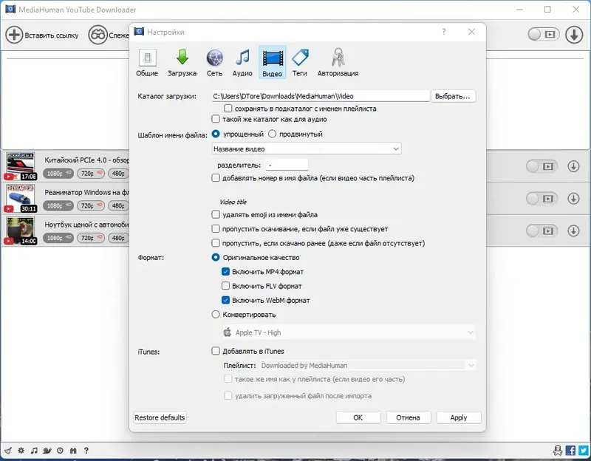Click the question mark help icon in the status bar
This screenshot has height=461, width=591.
[86, 451]
